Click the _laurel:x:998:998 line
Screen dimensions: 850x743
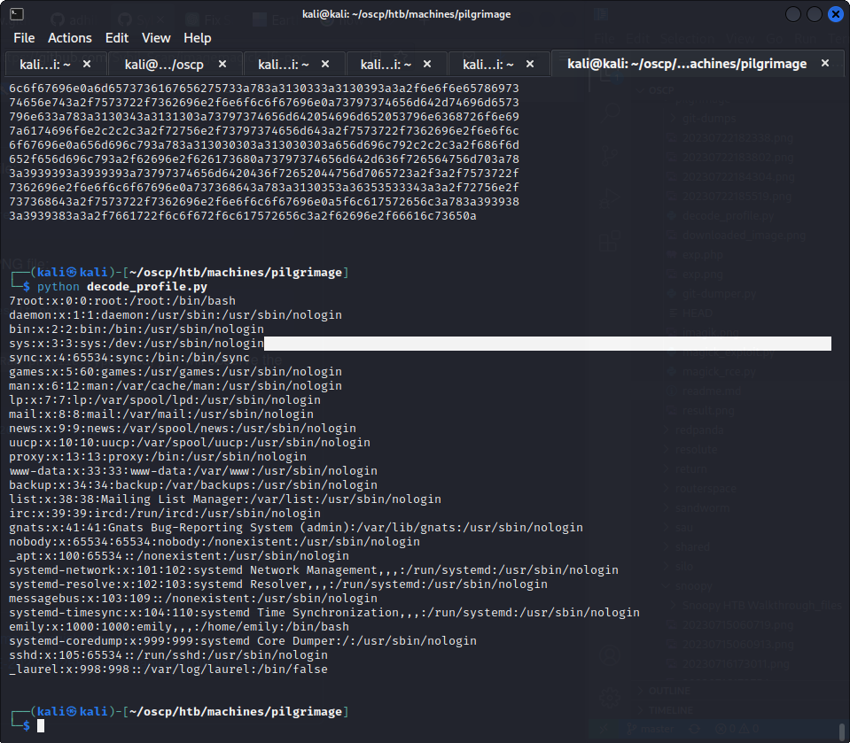[168, 669]
